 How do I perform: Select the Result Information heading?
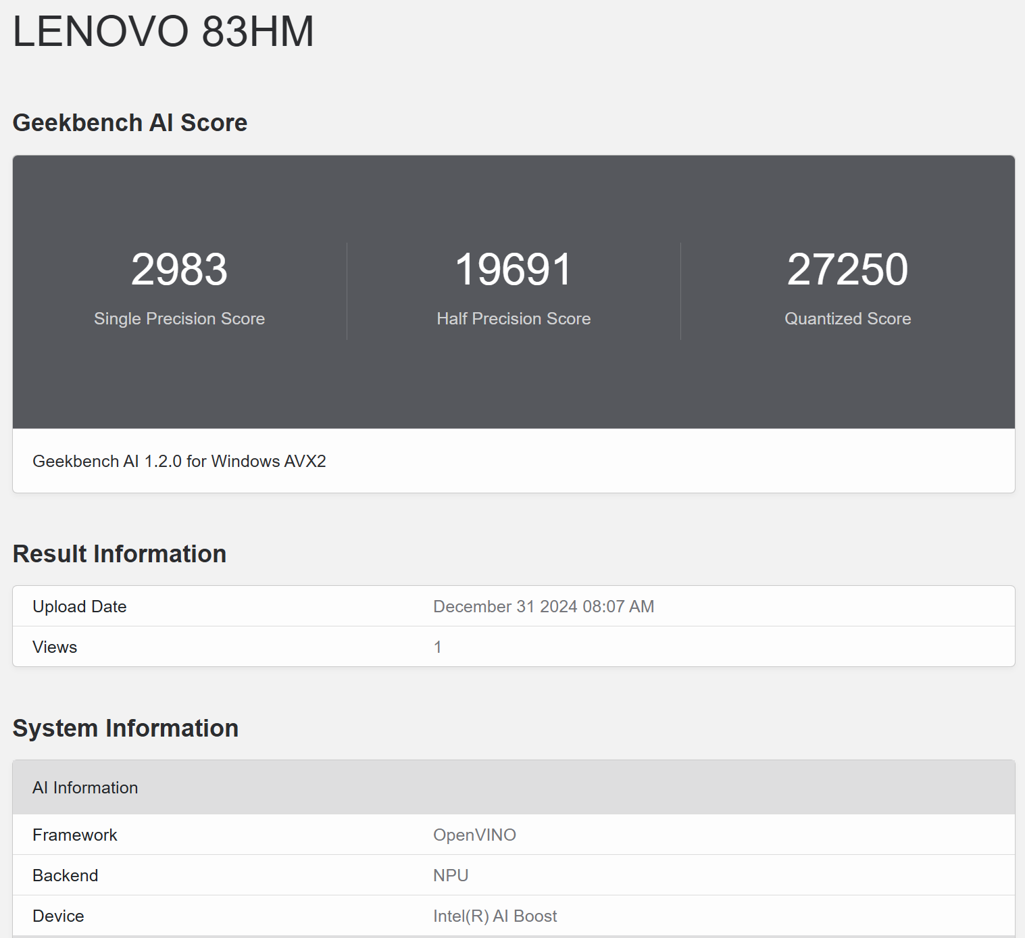120,553
